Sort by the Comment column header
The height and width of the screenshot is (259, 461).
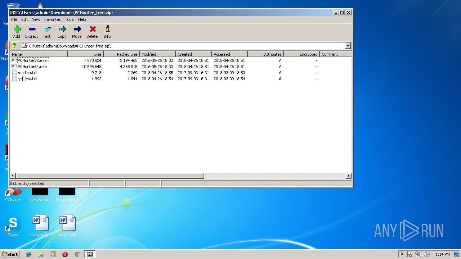pos(335,54)
